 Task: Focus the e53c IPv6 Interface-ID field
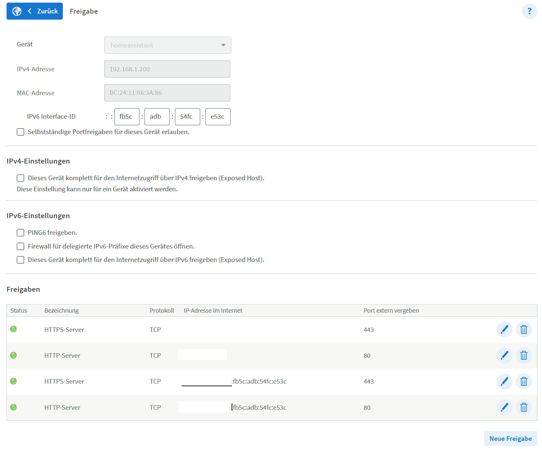tap(218, 117)
